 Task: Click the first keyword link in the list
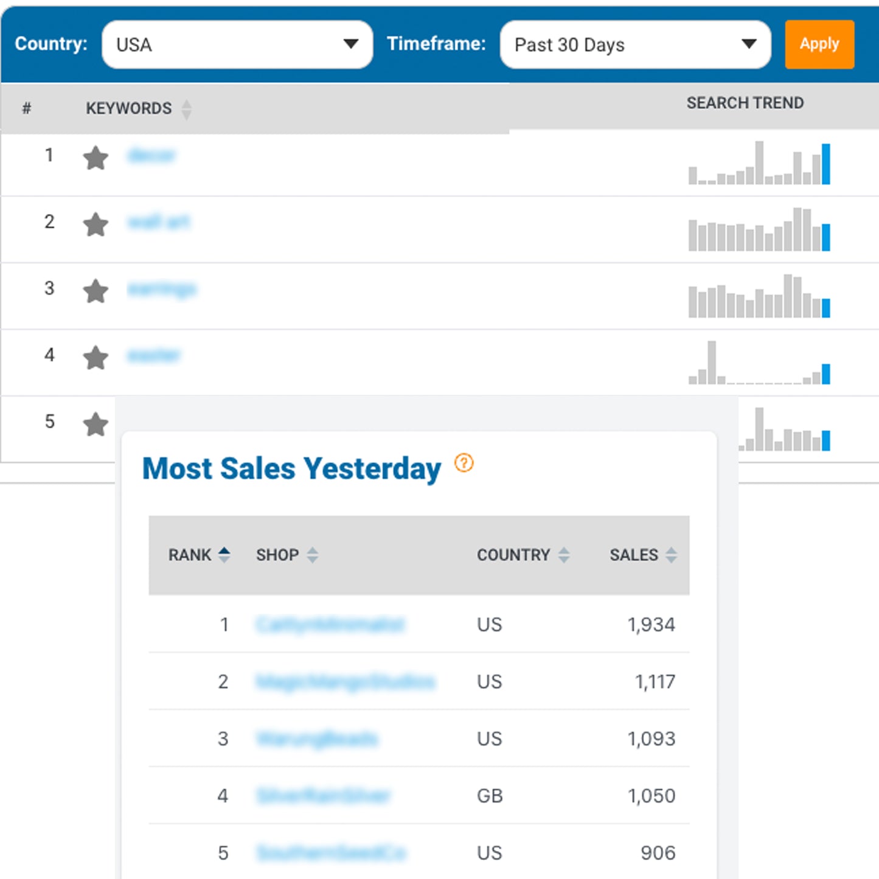click(x=151, y=156)
